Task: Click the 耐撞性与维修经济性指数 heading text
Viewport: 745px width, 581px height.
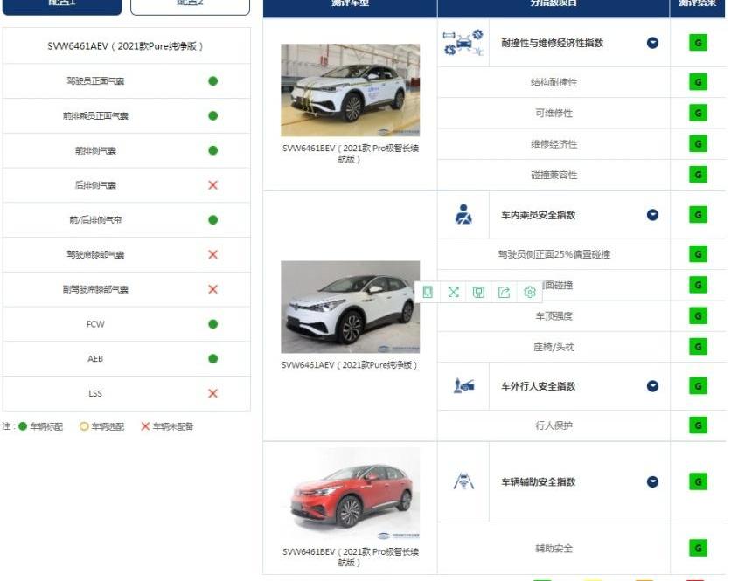Action: [552, 43]
